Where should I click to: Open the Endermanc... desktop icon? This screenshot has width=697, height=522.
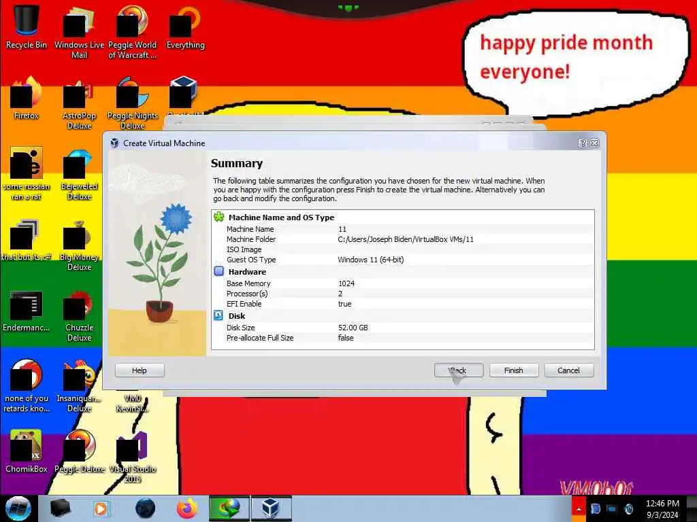(27, 311)
